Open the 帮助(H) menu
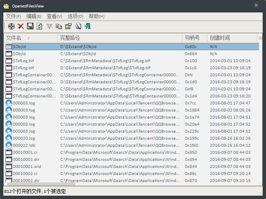Screen dimensions: 266x199 pos(97,16)
